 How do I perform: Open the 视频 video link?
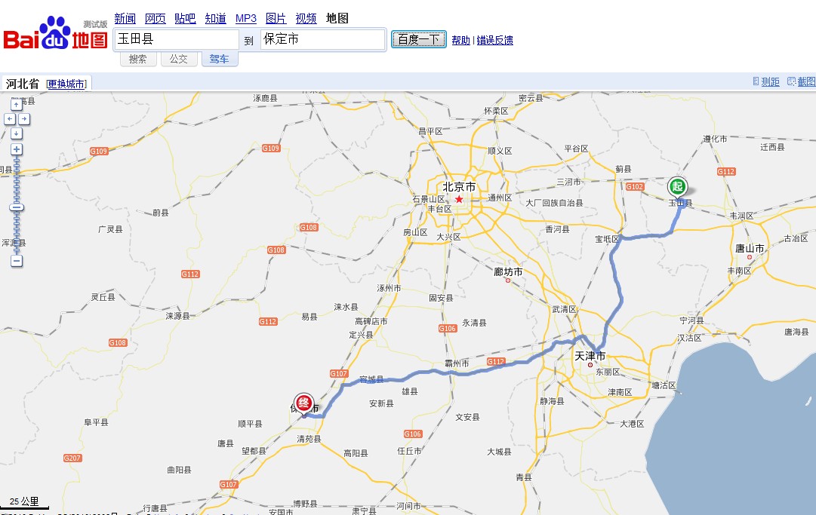click(x=306, y=18)
